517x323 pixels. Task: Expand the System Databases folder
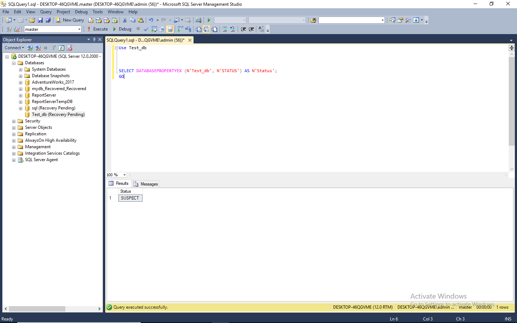coord(20,70)
